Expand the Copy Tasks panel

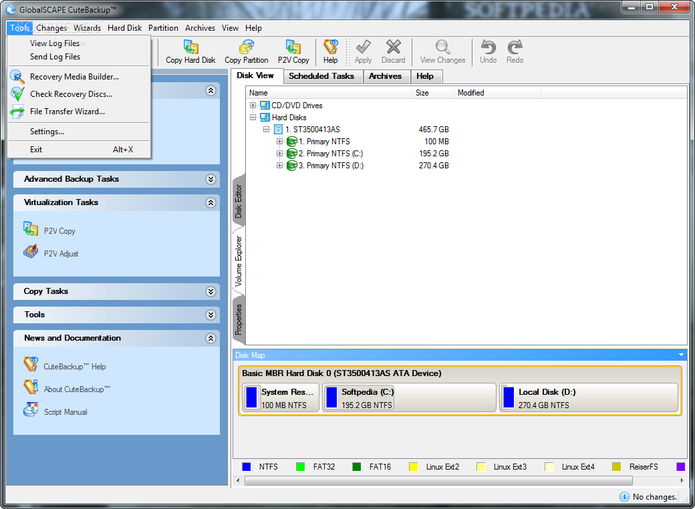coord(211,291)
